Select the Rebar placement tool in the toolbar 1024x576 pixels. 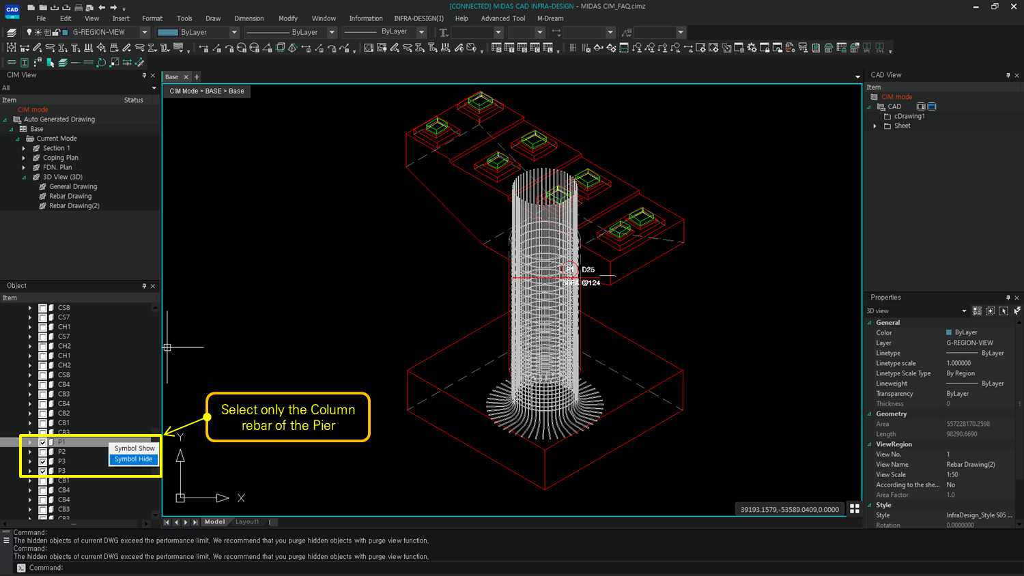pyautogui.click(x=36, y=48)
